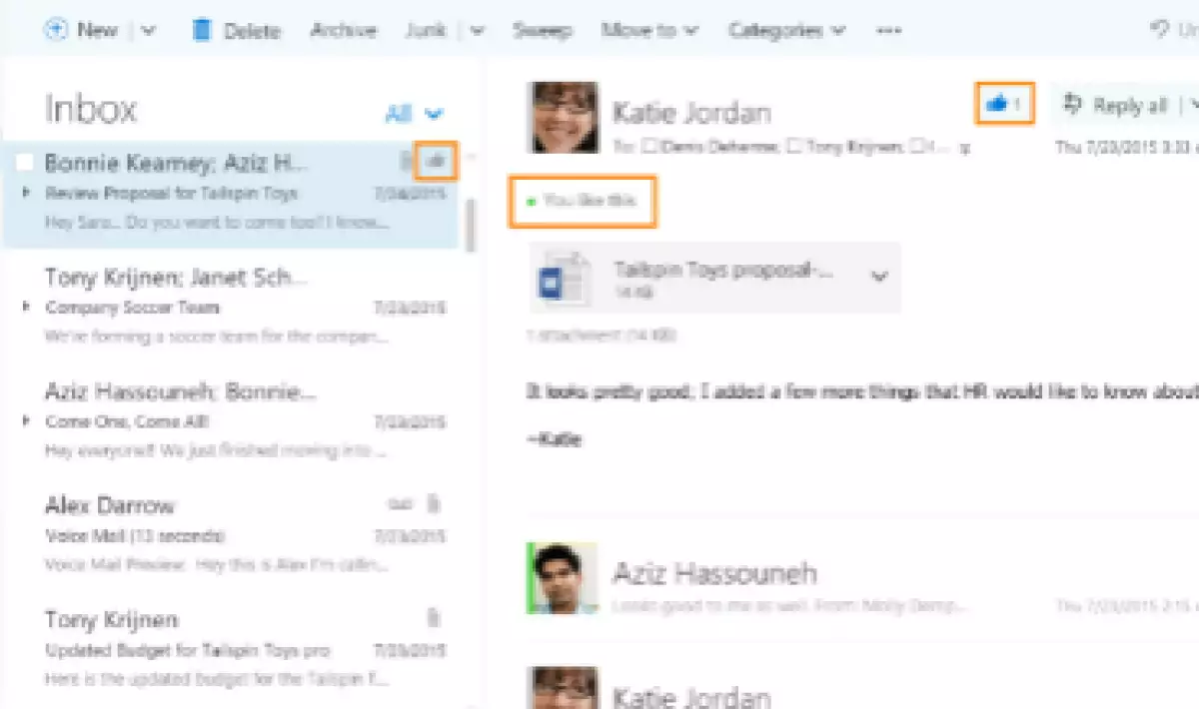Expand the Company Soccer Team conversation thread
The width and height of the screenshot is (1199, 709).
(26, 307)
